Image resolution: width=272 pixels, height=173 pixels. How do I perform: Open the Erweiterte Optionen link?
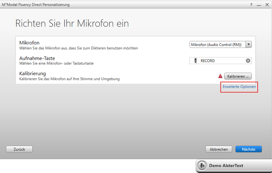[x=239, y=87]
